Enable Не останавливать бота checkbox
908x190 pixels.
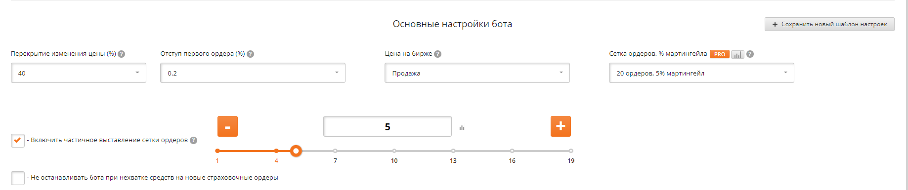18,178
